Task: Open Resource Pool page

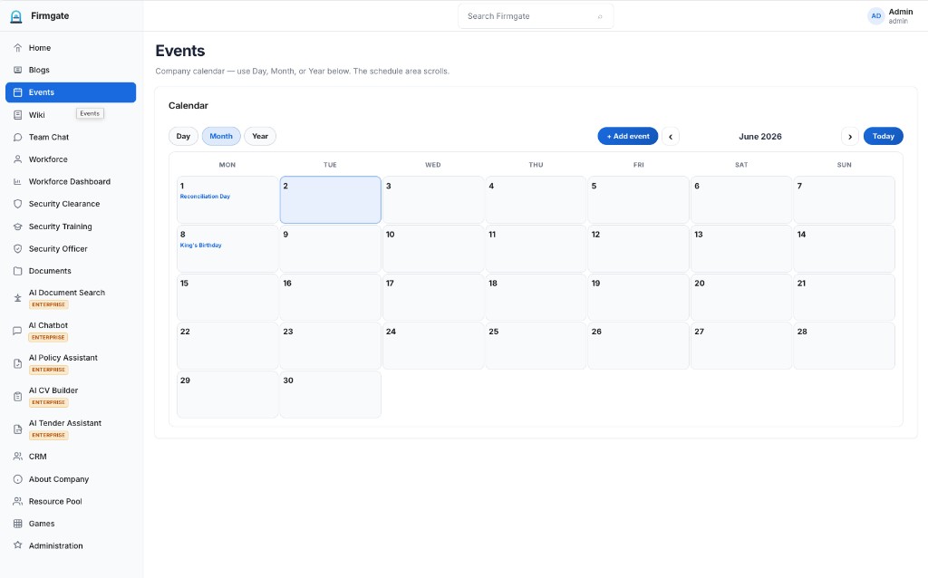Action: click(71, 501)
